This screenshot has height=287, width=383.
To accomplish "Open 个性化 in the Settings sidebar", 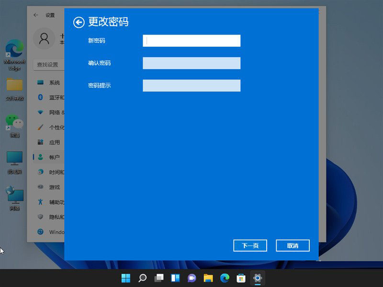I will 49,127.
